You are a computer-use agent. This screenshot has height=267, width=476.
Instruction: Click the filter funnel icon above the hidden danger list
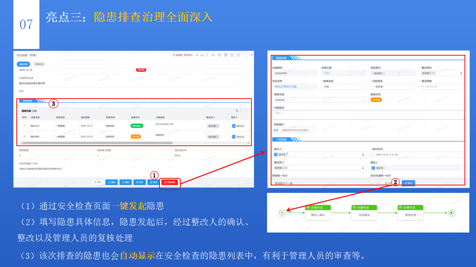pos(237,111)
